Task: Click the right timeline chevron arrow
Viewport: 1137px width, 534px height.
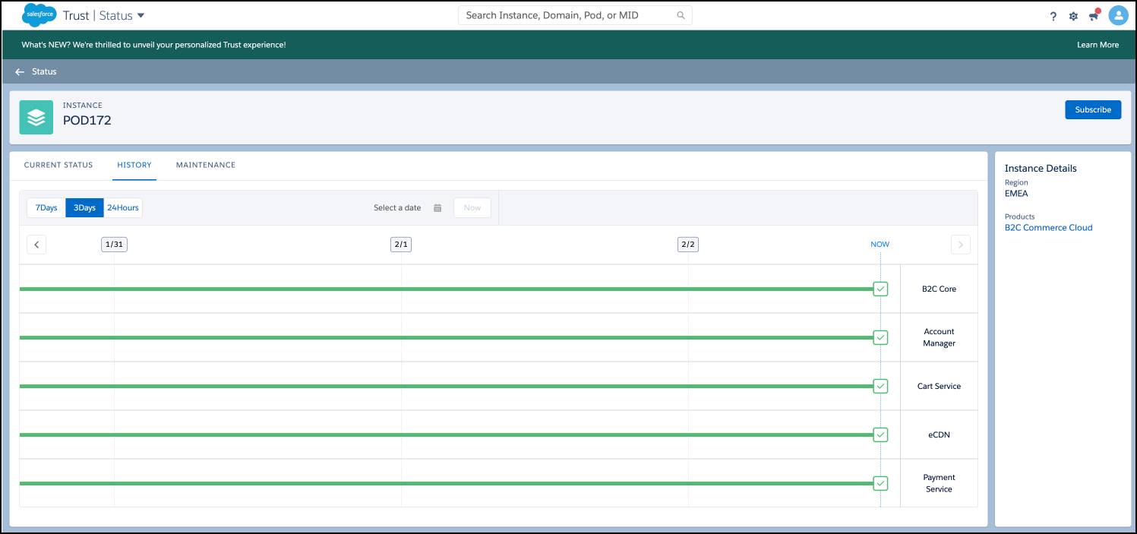Action: coord(960,244)
